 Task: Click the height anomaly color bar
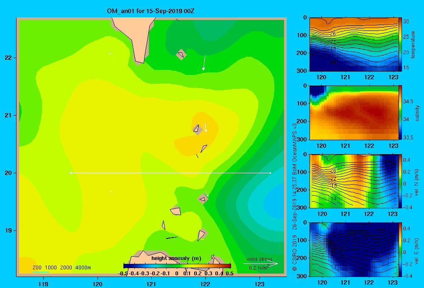pos(177,266)
